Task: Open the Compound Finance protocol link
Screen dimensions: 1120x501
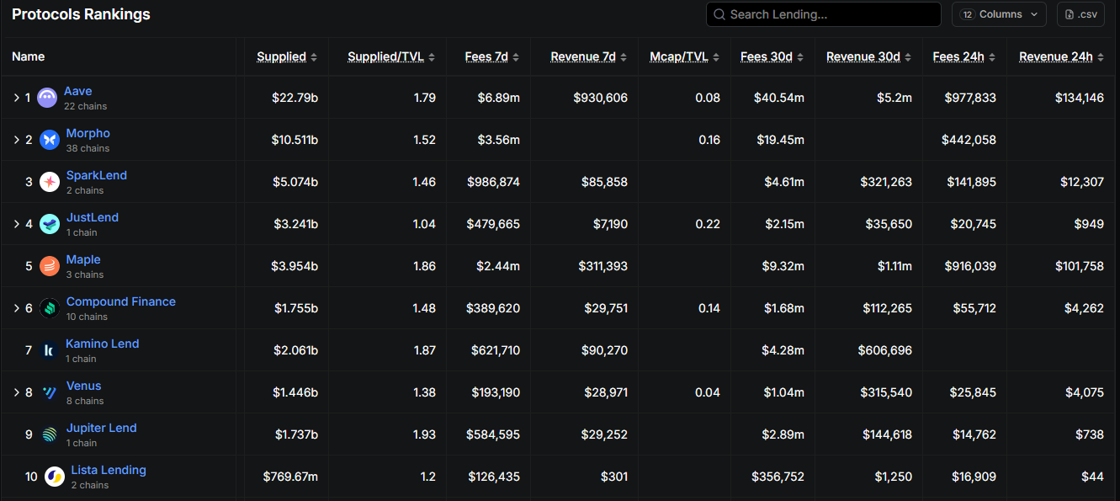Action: pos(121,301)
